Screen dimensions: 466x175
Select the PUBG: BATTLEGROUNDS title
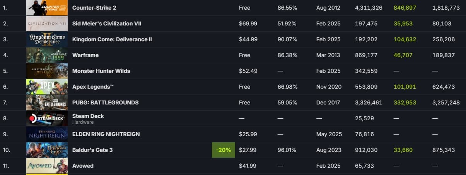click(x=105, y=103)
